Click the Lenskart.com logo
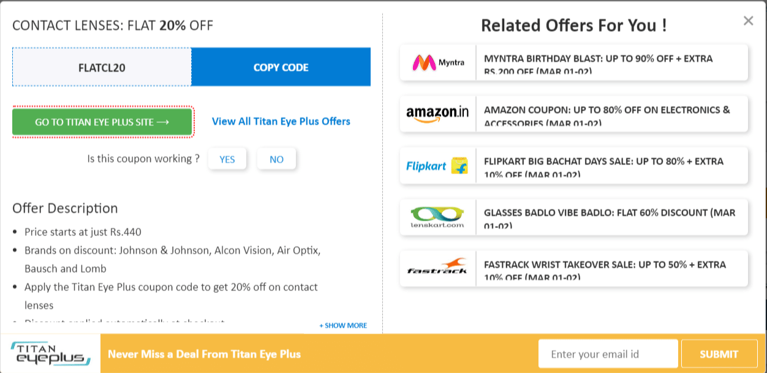 (437, 216)
